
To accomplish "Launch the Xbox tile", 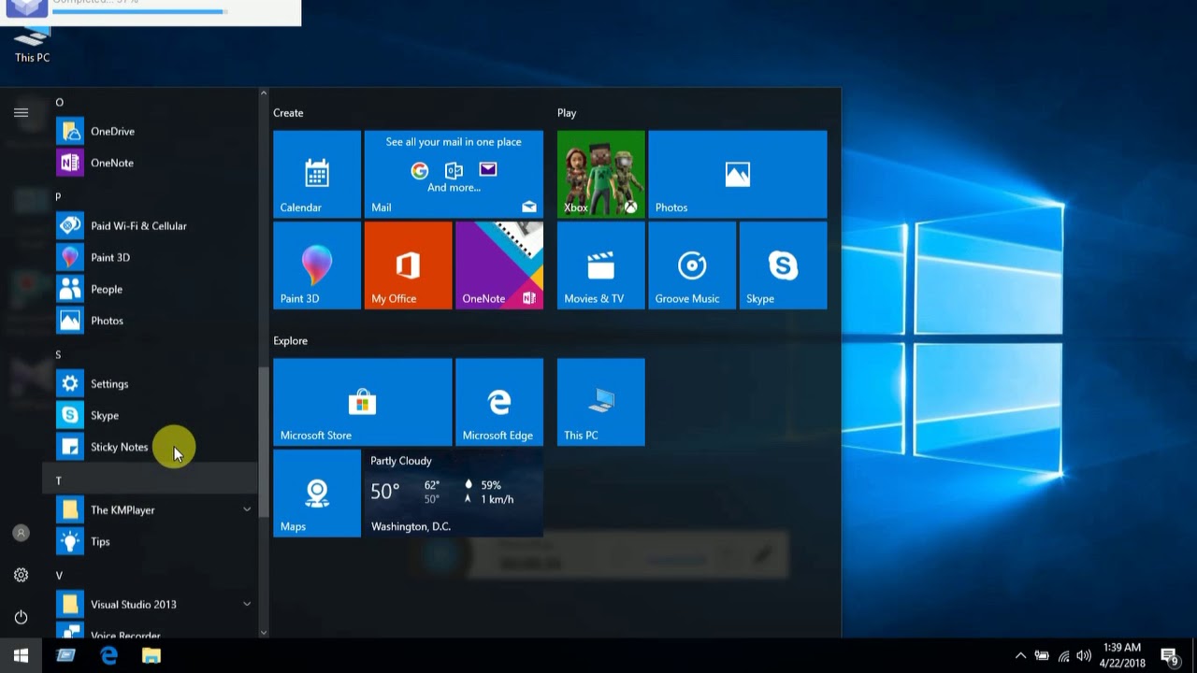I will (600, 174).
